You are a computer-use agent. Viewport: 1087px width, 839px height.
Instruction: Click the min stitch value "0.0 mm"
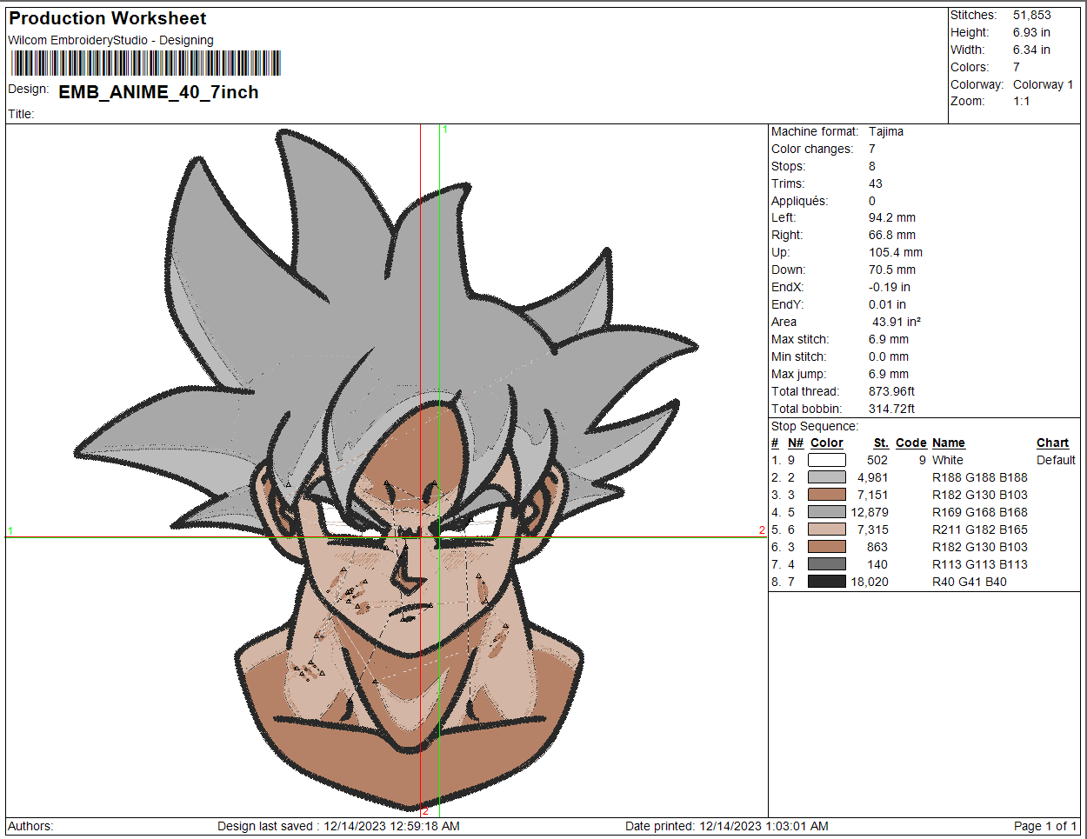click(x=889, y=356)
